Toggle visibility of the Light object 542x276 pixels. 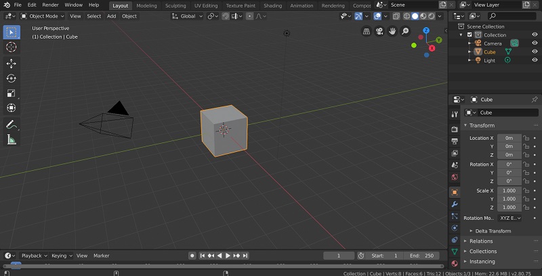(535, 60)
